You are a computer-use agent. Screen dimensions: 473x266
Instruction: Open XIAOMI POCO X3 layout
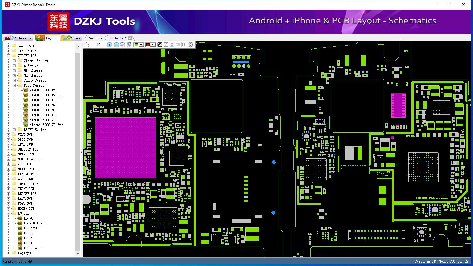pos(42,120)
